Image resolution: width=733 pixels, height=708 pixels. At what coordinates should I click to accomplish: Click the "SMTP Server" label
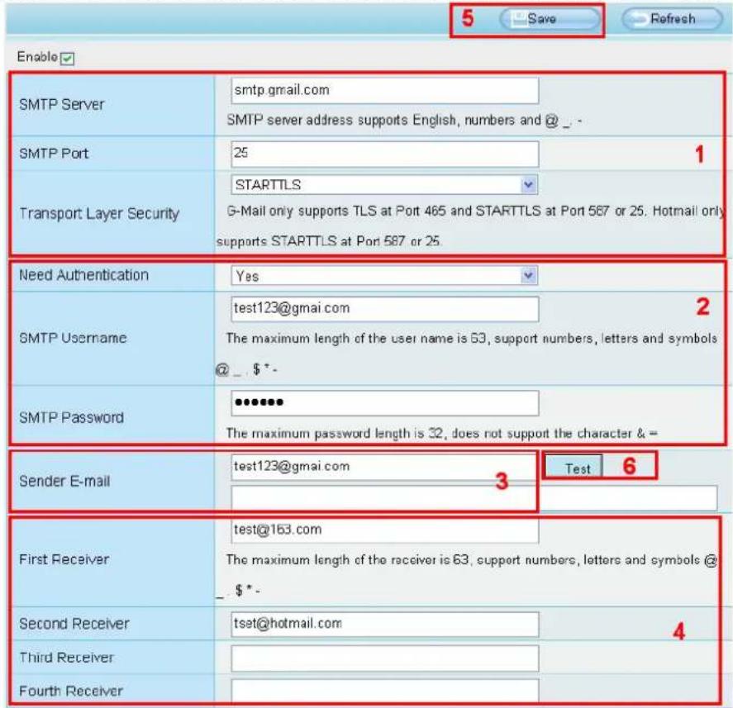[62, 105]
